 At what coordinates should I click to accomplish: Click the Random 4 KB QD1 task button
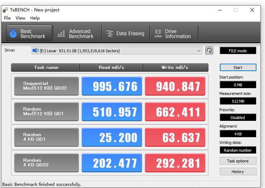46,137
